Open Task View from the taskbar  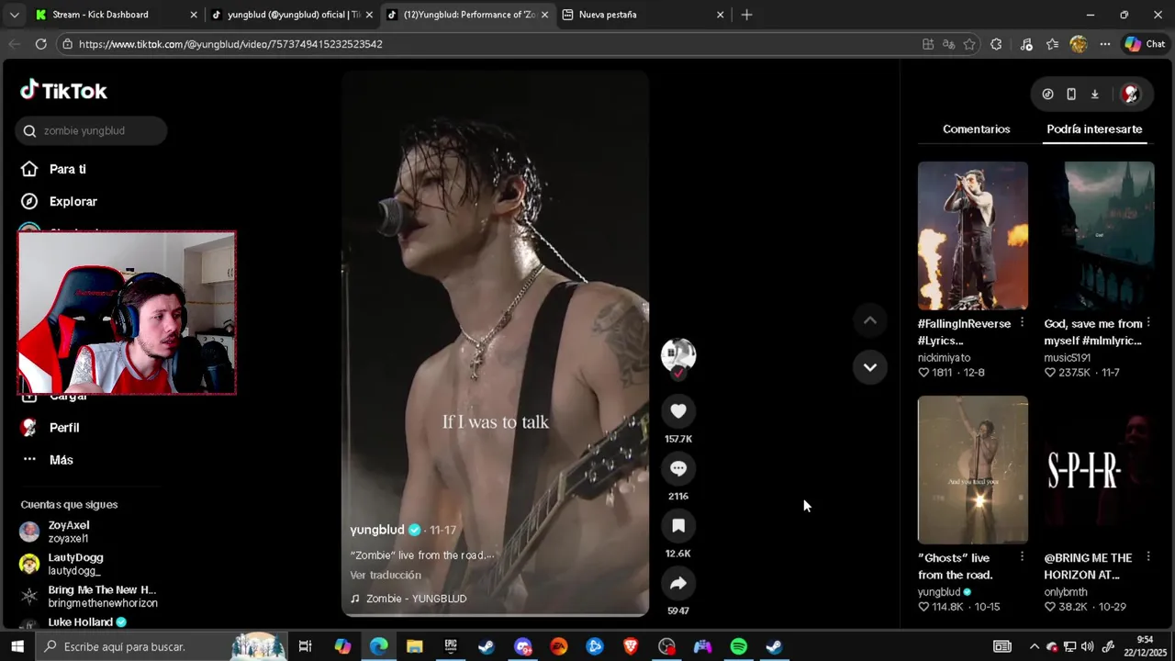click(306, 646)
